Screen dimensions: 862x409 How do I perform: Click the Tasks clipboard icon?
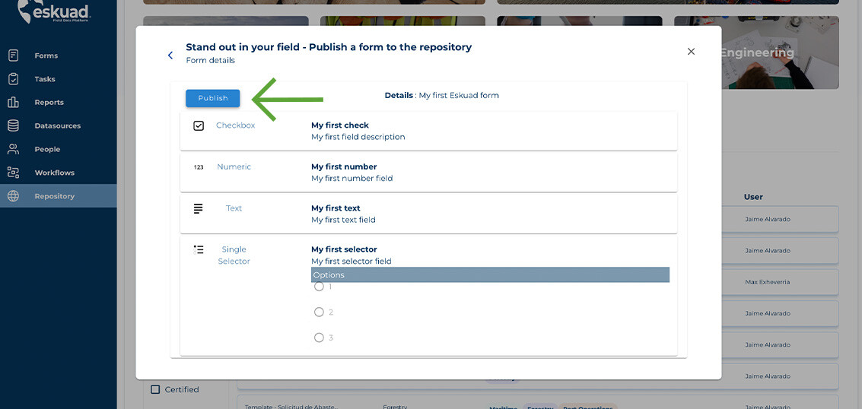click(x=13, y=79)
